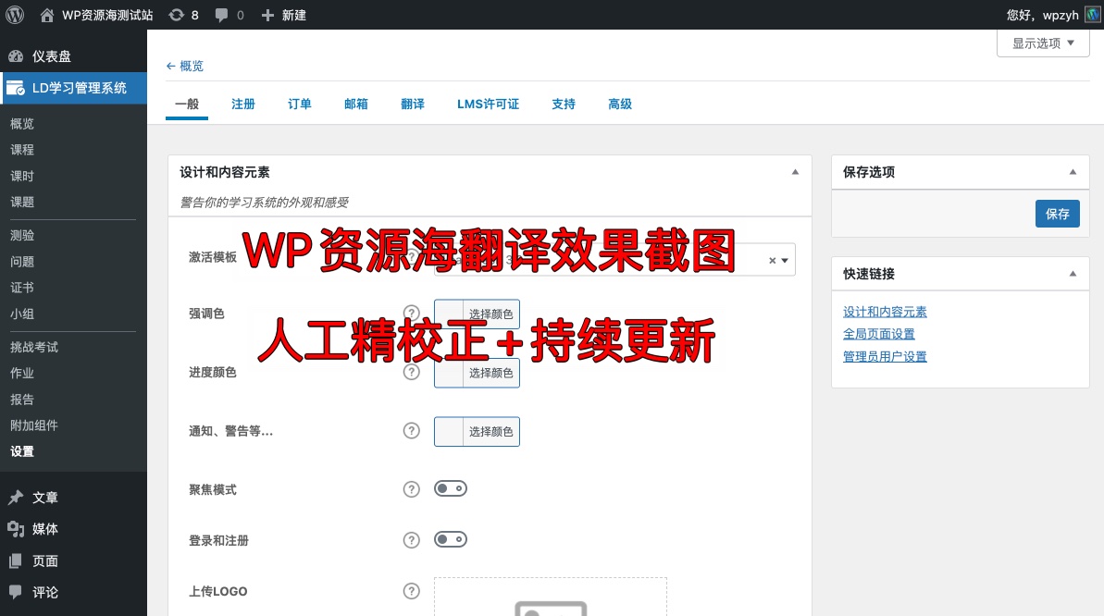
Task: Collapse the 设计和内容元素 panel
Action: [x=795, y=172]
